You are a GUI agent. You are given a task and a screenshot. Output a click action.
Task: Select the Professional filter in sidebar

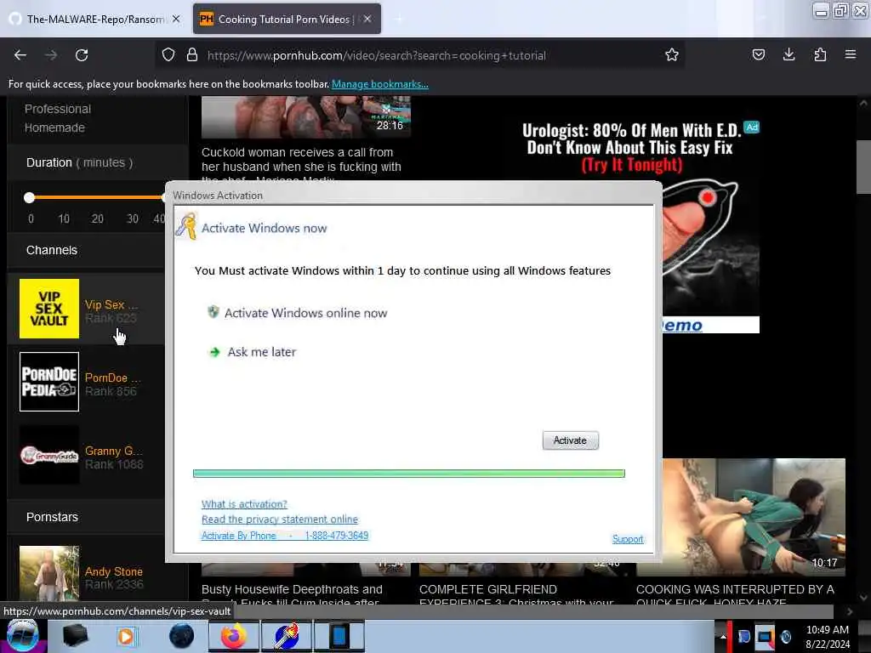pyautogui.click(x=58, y=109)
